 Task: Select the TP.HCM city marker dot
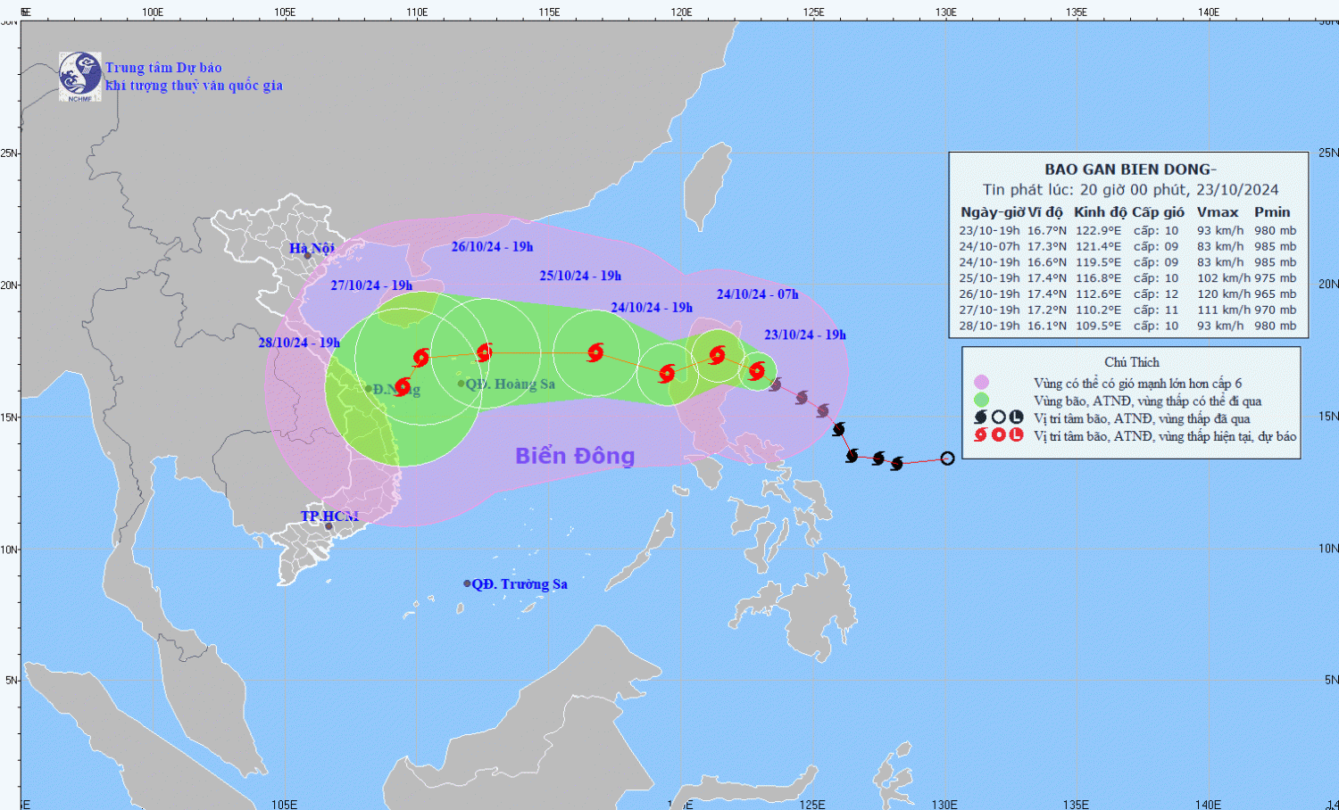[x=329, y=526]
